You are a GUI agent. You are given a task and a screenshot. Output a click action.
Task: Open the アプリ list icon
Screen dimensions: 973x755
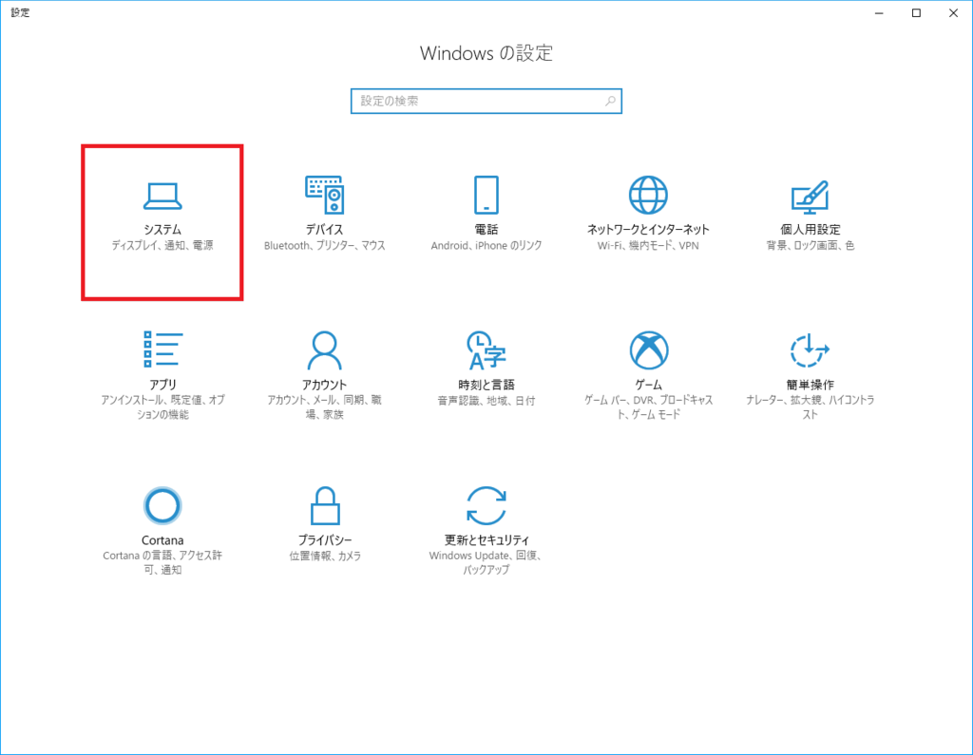pos(162,349)
